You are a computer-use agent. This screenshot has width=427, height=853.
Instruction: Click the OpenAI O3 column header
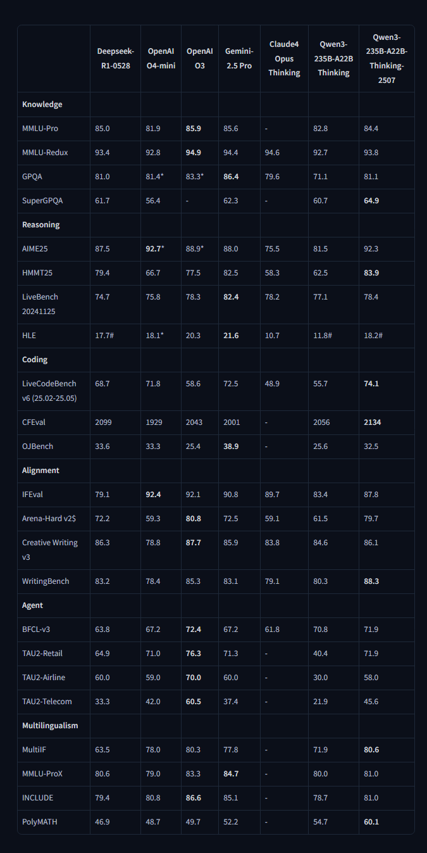pos(199,58)
